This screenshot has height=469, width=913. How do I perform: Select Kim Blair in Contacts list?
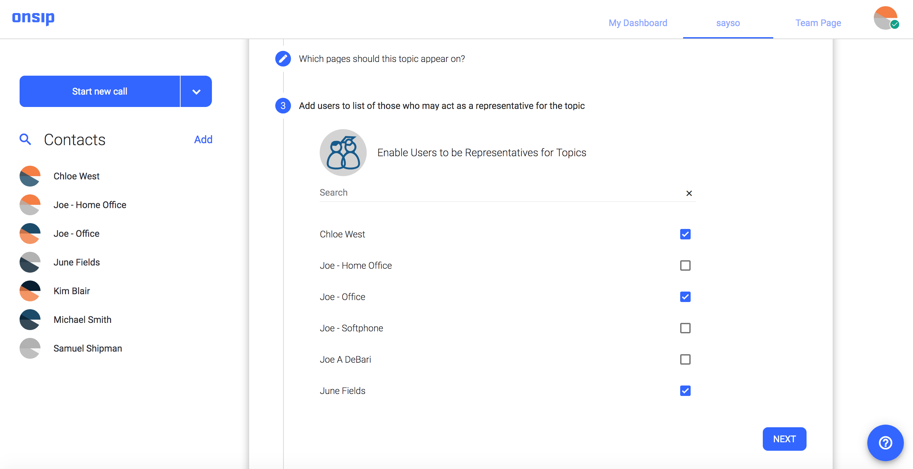click(x=72, y=291)
